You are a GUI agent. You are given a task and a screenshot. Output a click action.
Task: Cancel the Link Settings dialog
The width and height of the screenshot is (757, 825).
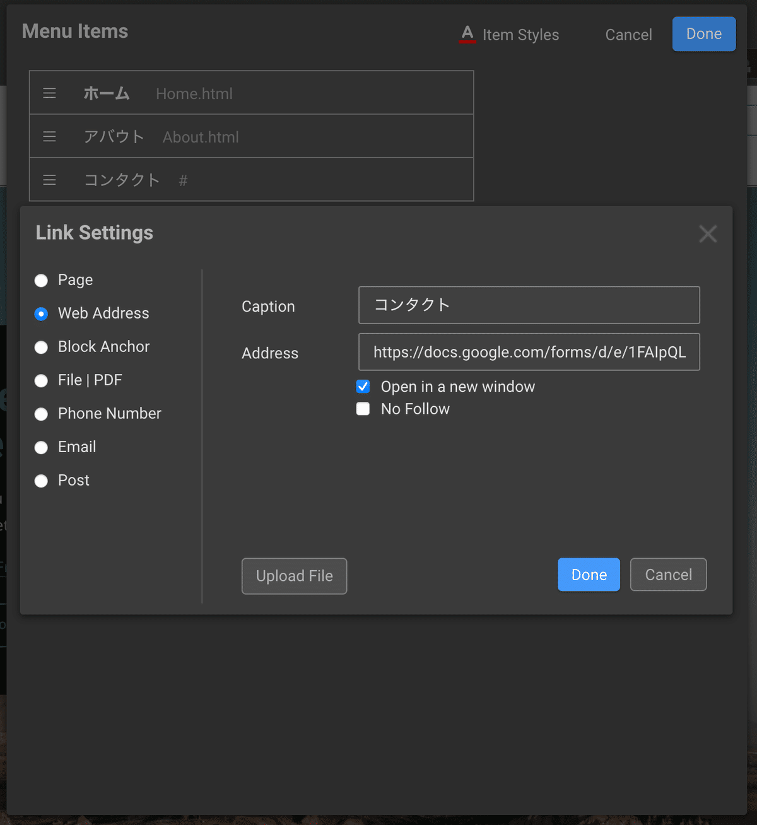pyautogui.click(x=669, y=575)
